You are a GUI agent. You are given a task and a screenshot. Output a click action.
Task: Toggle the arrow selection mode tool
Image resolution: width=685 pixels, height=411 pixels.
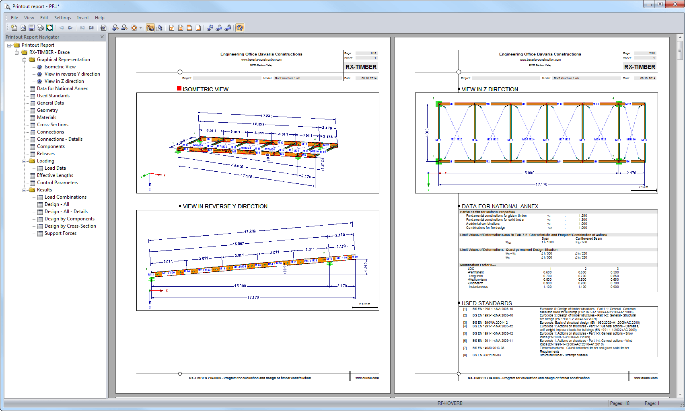click(159, 28)
